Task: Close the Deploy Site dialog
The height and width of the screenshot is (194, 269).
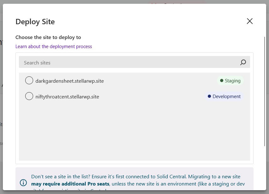Action: pyautogui.click(x=249, y=21)
